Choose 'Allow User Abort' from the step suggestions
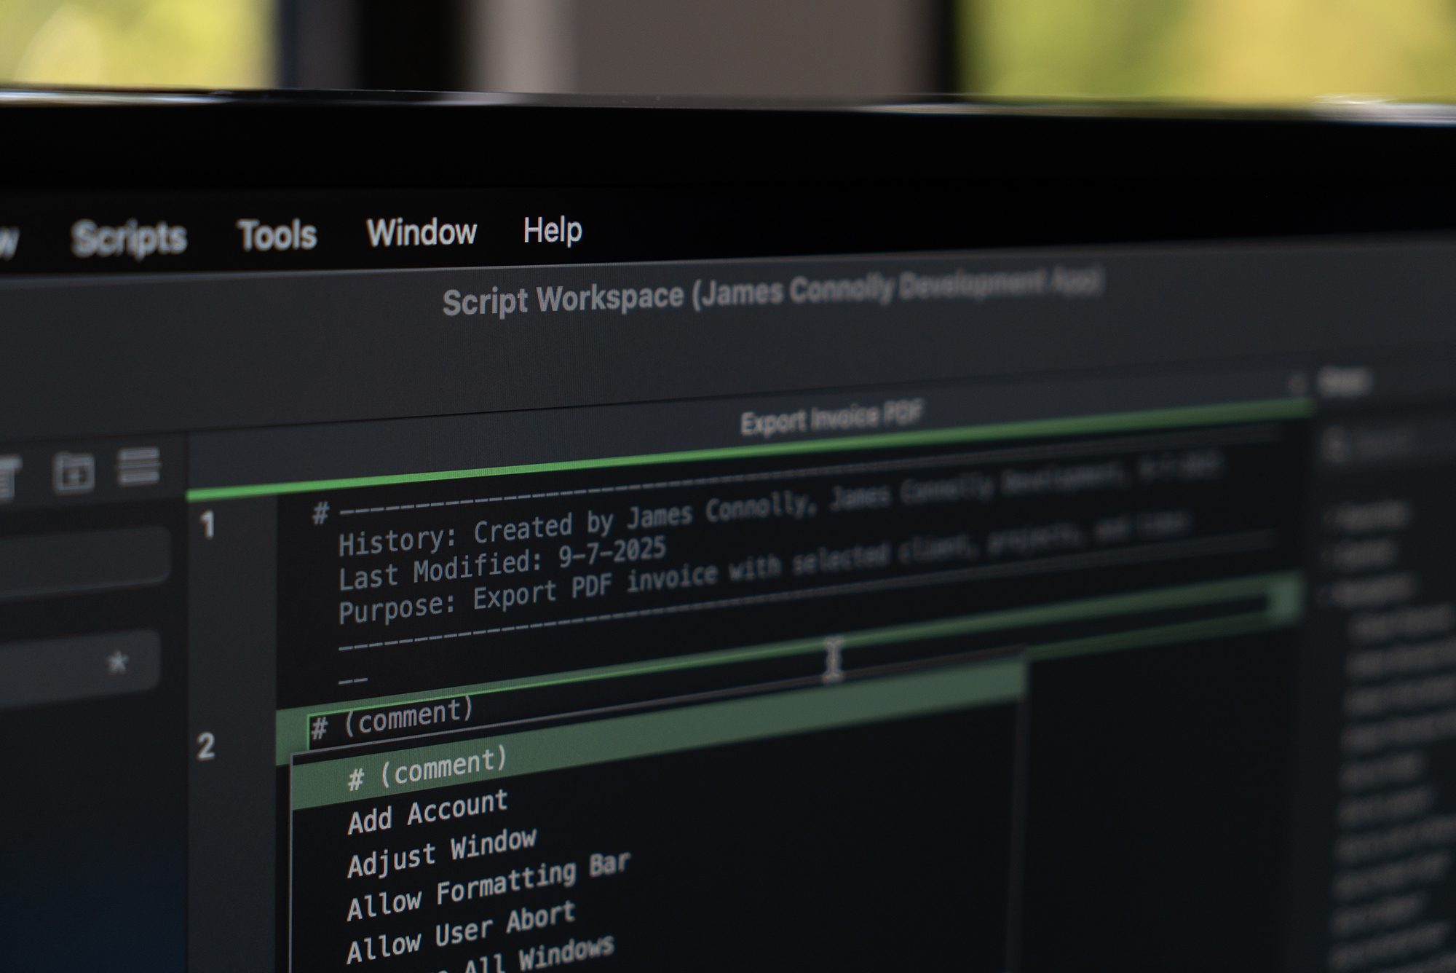1456x973 pixels. (x=461, y=931)
